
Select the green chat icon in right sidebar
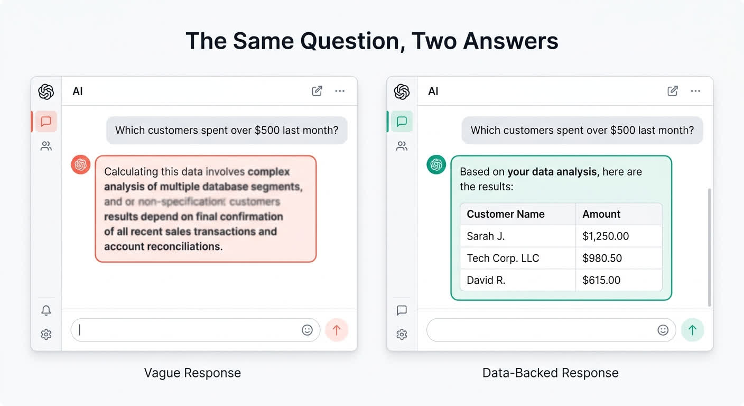(x=402, y=122)
